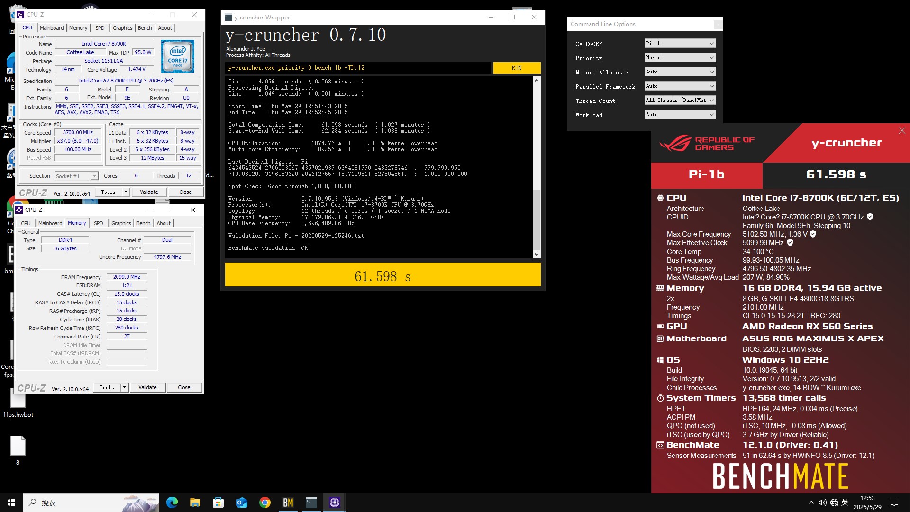Switch to Mainboard tab in top CPU-Z
The image size is (910, 512).
(52, 28)
